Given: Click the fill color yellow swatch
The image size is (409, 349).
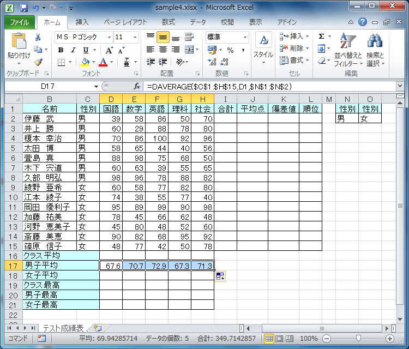Looking at the screenshot, I should 85,62.
